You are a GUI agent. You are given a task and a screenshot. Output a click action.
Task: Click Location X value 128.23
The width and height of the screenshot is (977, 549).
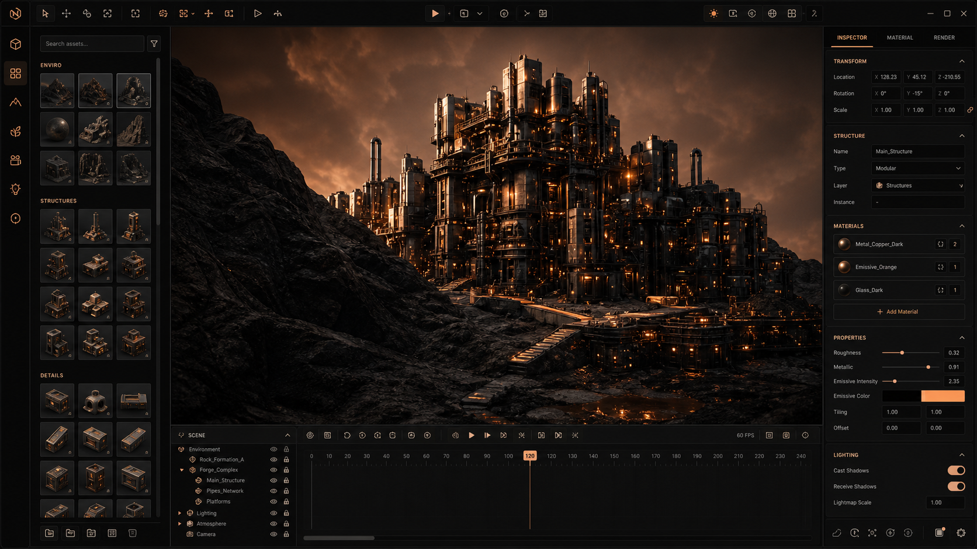coord(886,77)
